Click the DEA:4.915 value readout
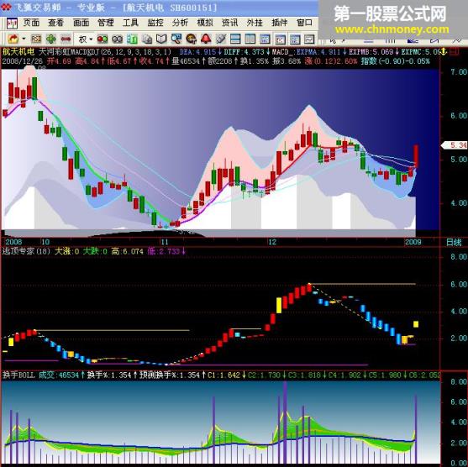The height and width of the screenshot is (467, 468). pos(197,52)
